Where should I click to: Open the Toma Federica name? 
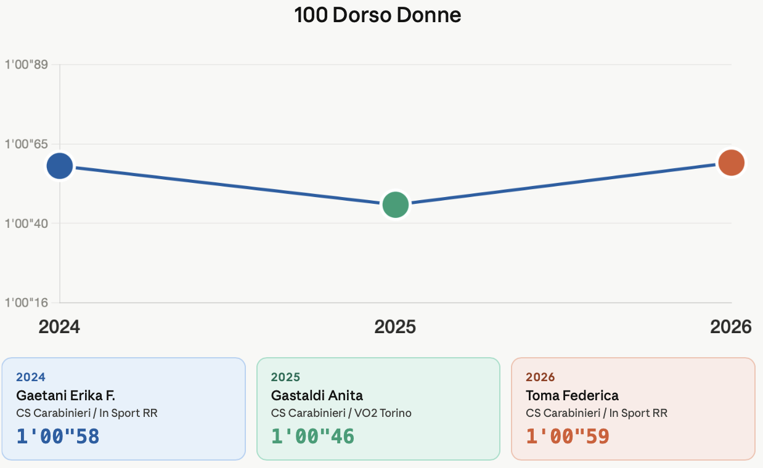[x=572, y=395]
